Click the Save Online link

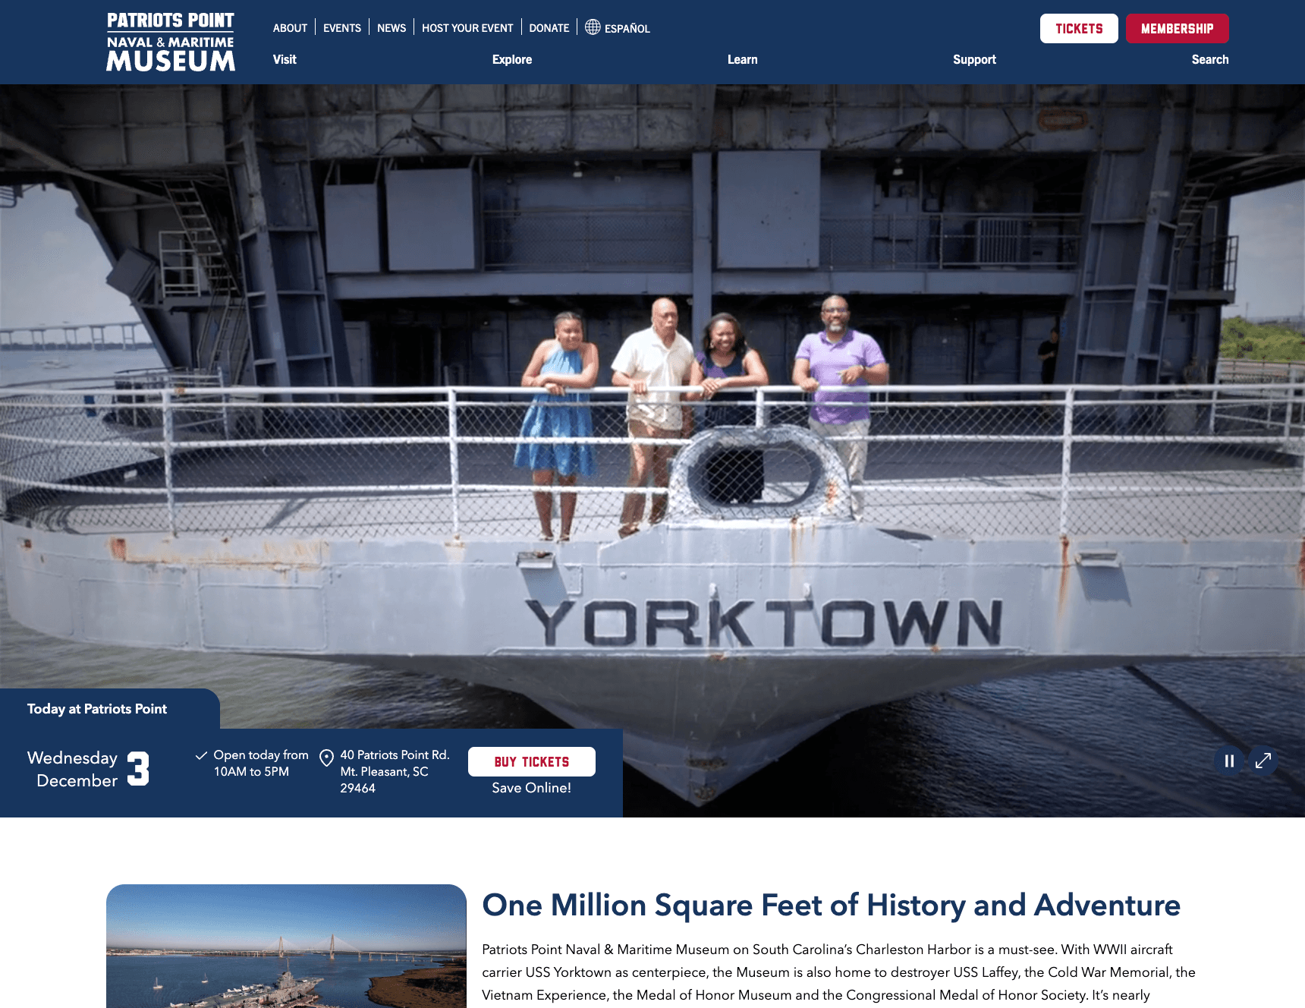coord(531,788)
